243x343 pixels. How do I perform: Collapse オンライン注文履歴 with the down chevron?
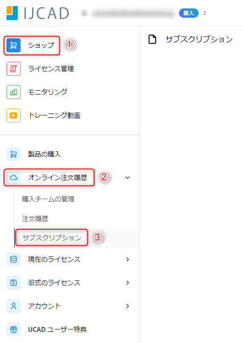click(128, 178)
